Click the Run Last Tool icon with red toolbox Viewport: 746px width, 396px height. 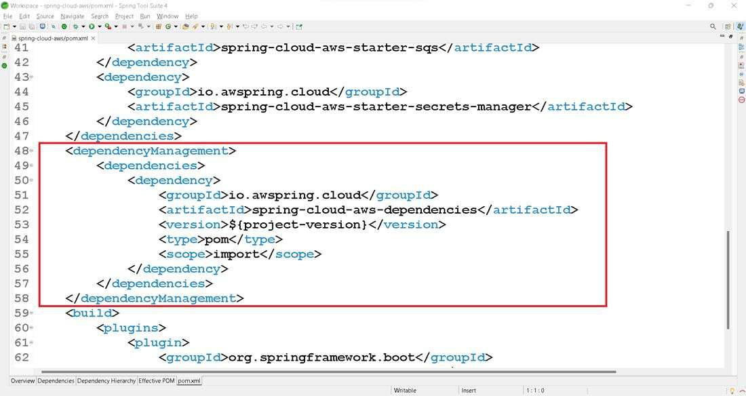point(108,26)
